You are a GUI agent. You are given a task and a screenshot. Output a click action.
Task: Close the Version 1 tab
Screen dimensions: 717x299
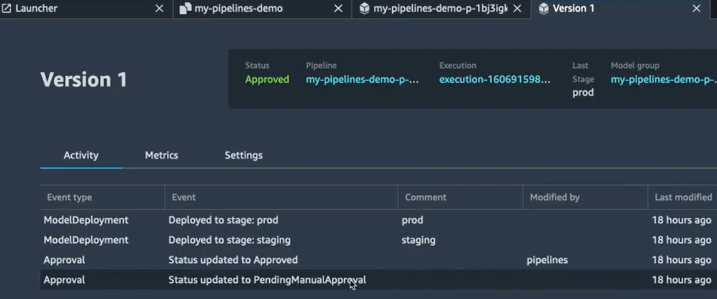point(696,9)
